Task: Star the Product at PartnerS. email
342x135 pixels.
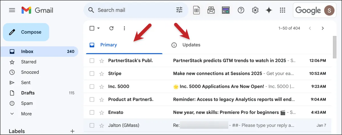Action: click(x=101, y=99)
